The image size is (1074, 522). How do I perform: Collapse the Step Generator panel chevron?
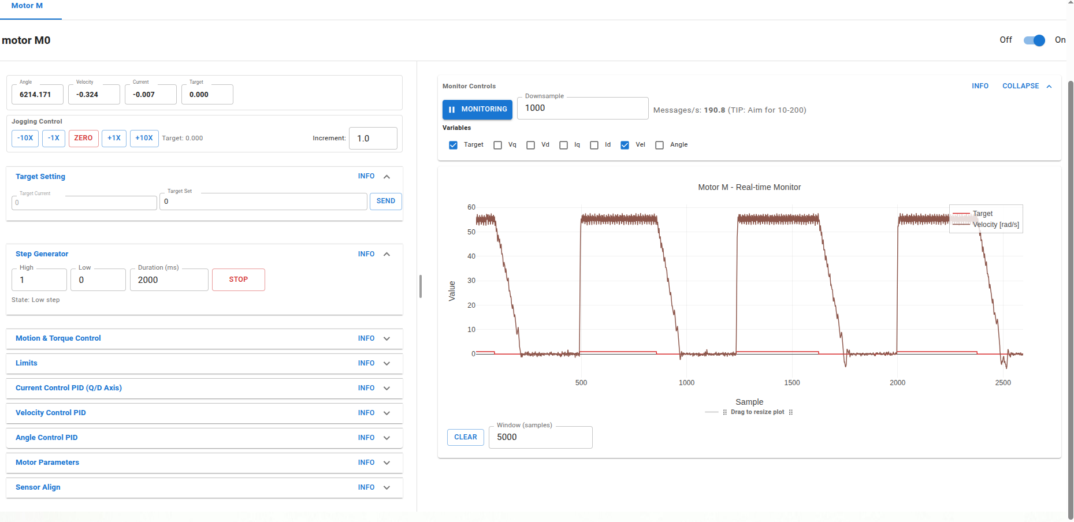[387, 254]
